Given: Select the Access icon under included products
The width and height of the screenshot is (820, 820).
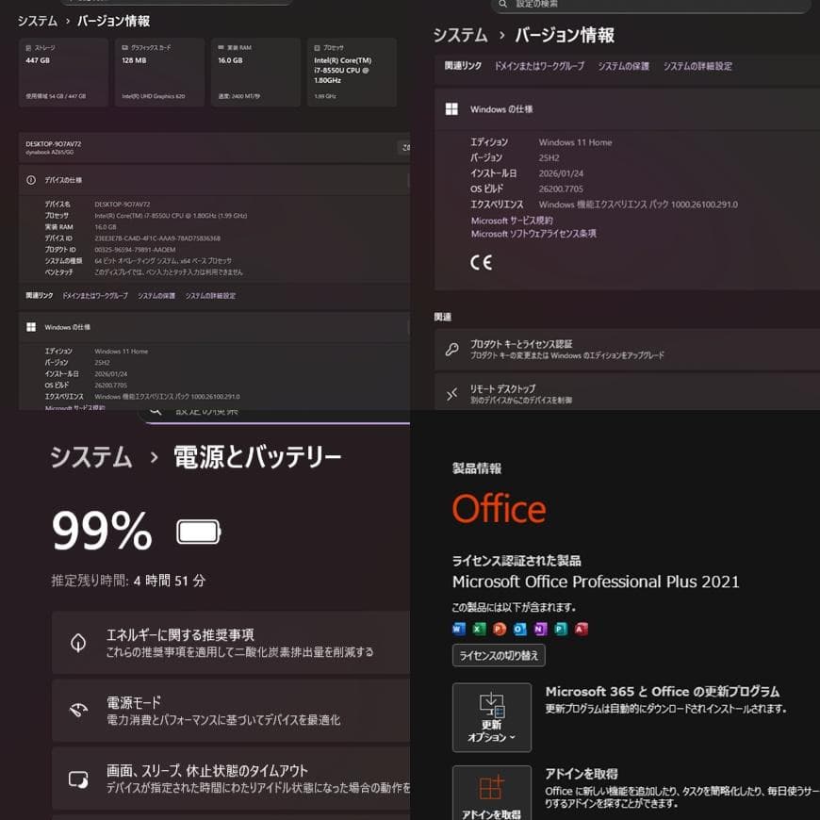Looking at the screenshot, I should (x=581, y=630).
